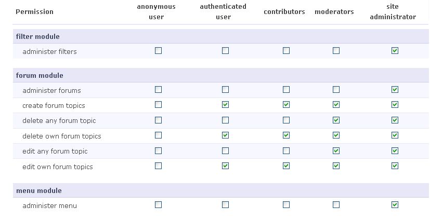Uncheck delete own forum topics for authenticated user
The image size is (430, 221).
click(225, 135)
